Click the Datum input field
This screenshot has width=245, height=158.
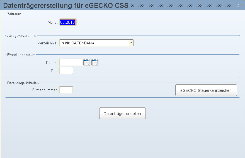[71, 63]
